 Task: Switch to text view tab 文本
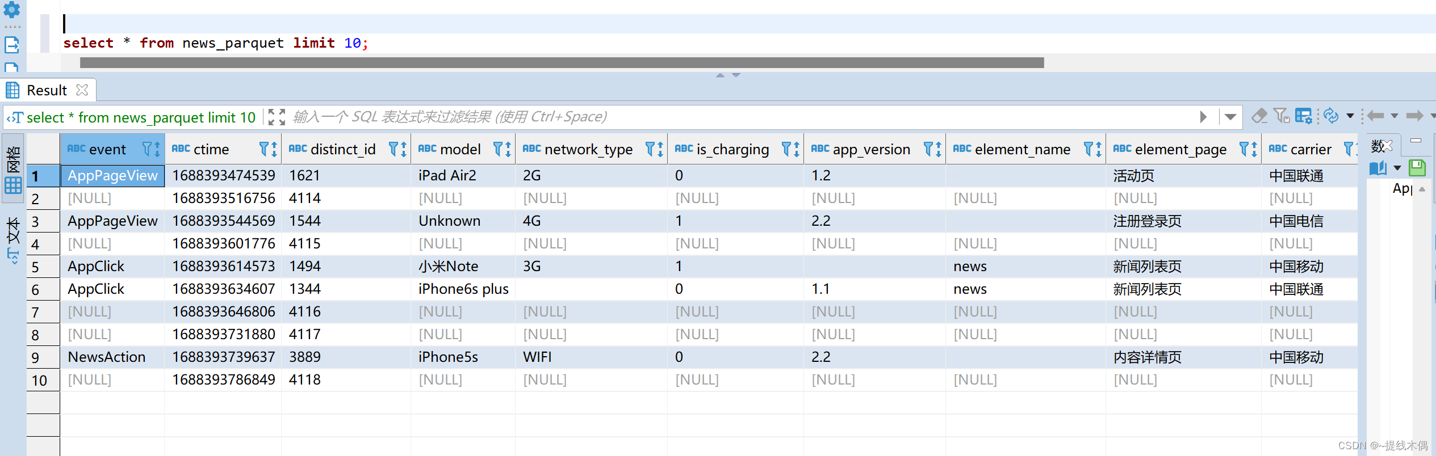tap(13, 241)
